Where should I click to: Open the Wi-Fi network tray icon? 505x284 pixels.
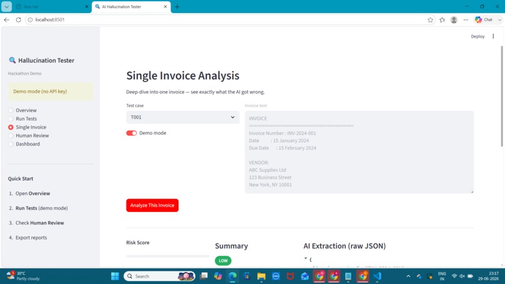[454, 276]
